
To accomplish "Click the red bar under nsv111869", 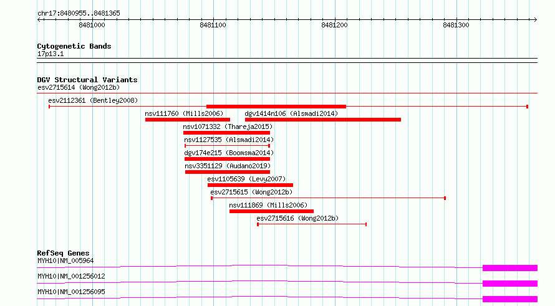I will click(271, 211).
